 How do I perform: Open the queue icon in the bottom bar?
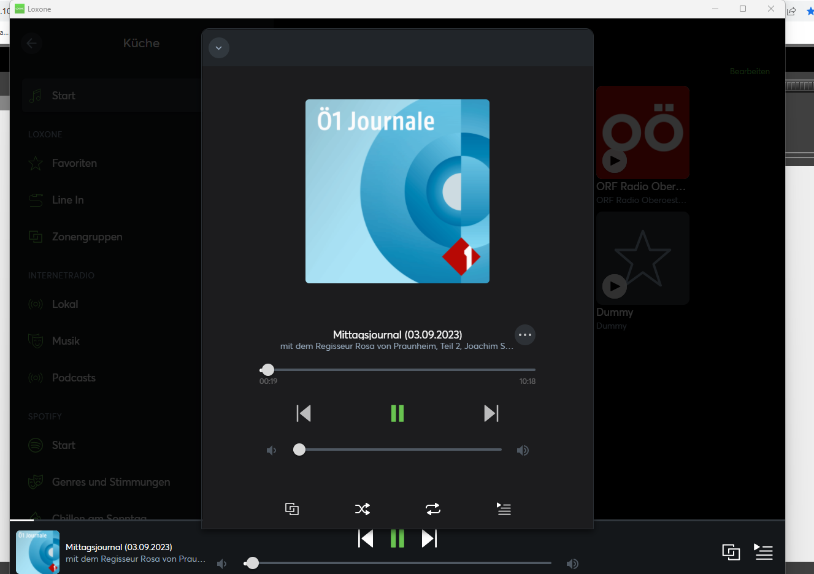pos(764,552)
